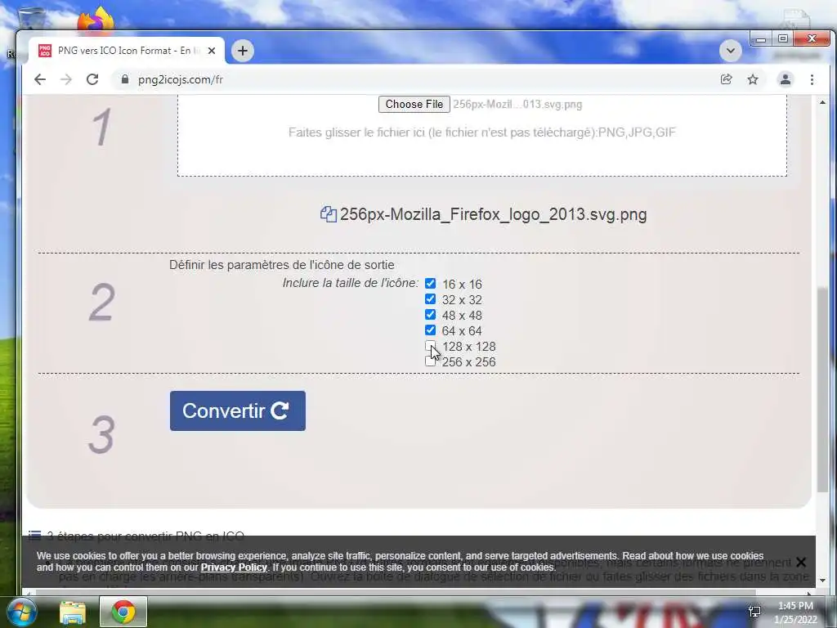Enable the 128 x 128 icon size
Screen dimensions: 837x628
click(x=430, y=346)
